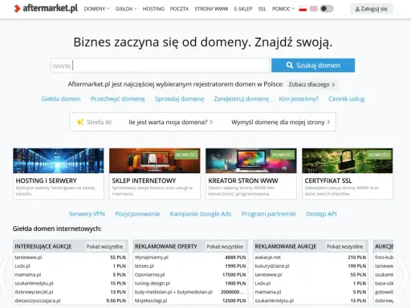
Task: Click the CERTYFIKAT SSL heading
Action: point(328,180)
